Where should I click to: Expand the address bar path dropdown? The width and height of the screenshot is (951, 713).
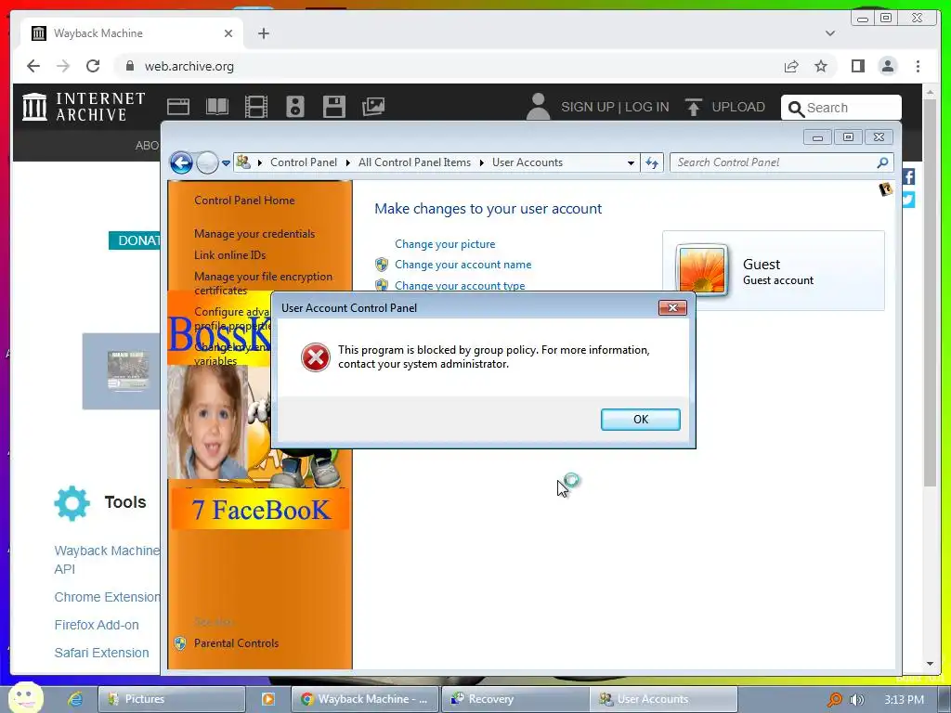point(631,162)
